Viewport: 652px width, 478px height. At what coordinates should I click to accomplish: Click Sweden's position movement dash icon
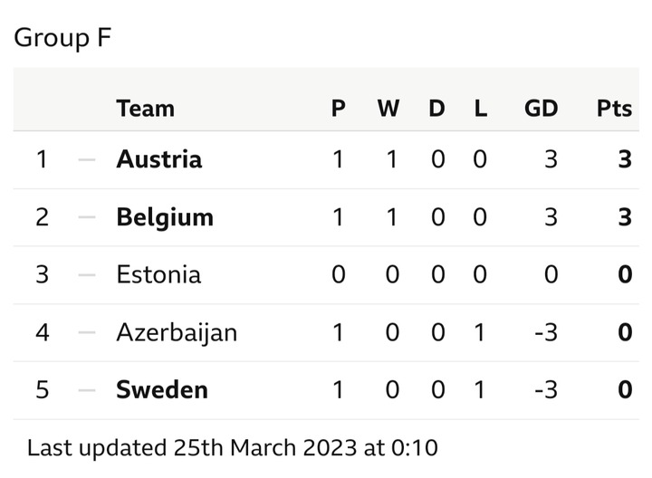[87, 390]
